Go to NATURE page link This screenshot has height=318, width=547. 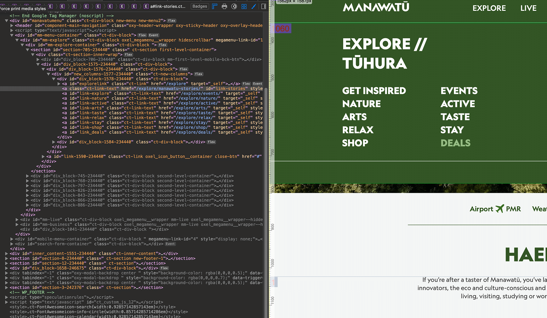361,104
